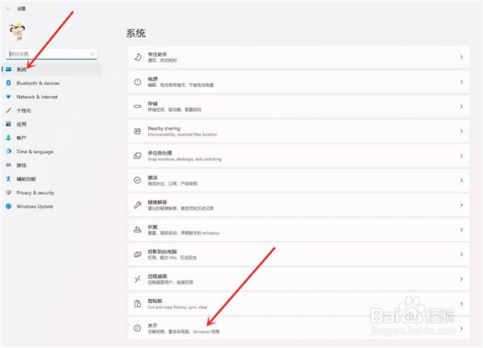
Task: Click the Bluetooth icon in sidebar
Action: pos(9,83)
